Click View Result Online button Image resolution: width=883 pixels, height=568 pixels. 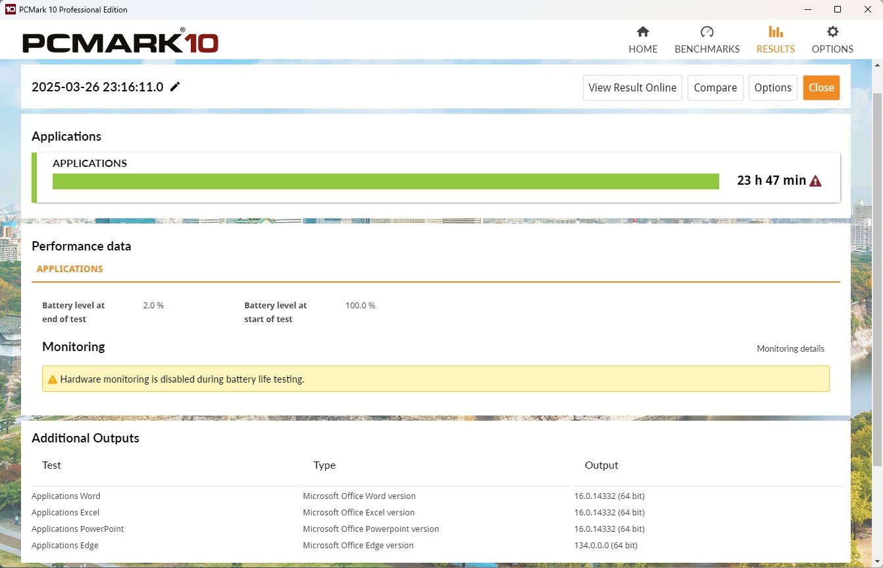click(632, 87)
